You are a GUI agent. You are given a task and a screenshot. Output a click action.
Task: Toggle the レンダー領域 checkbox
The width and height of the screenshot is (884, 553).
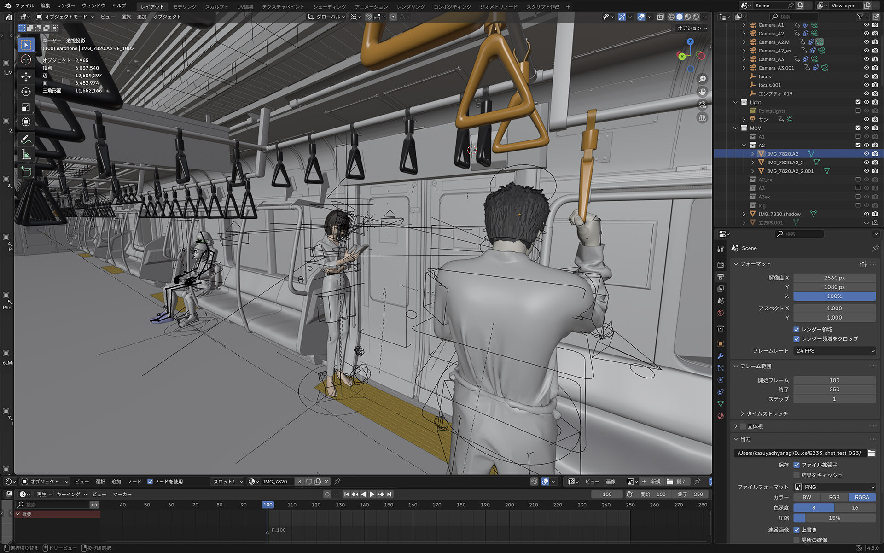pyautogui.click(x=797, y=329)
